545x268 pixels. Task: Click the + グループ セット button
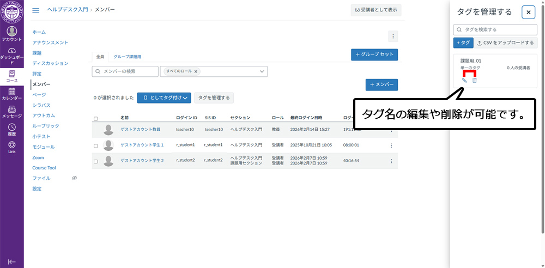tap(374, 54)
